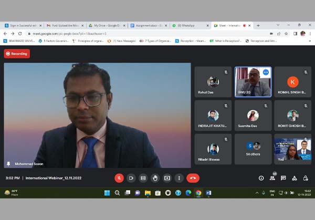Show the participants people panel
The height and width of the screenshot is (220, 315).
[272, 178]
